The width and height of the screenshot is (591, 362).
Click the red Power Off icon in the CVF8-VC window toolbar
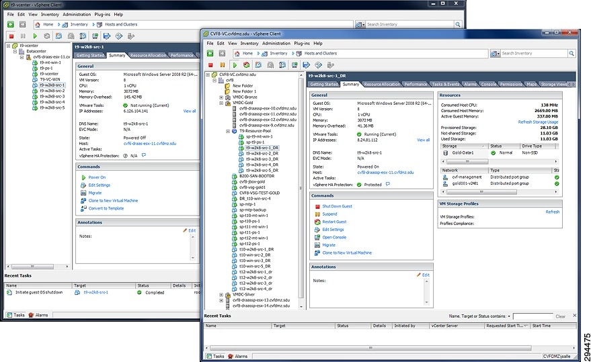tap(210, 65)
